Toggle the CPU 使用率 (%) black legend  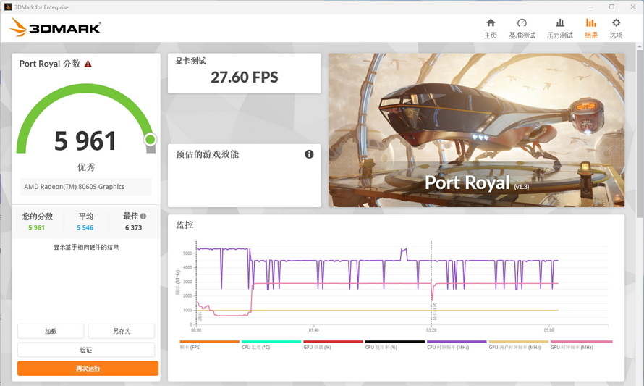(394, 345)
